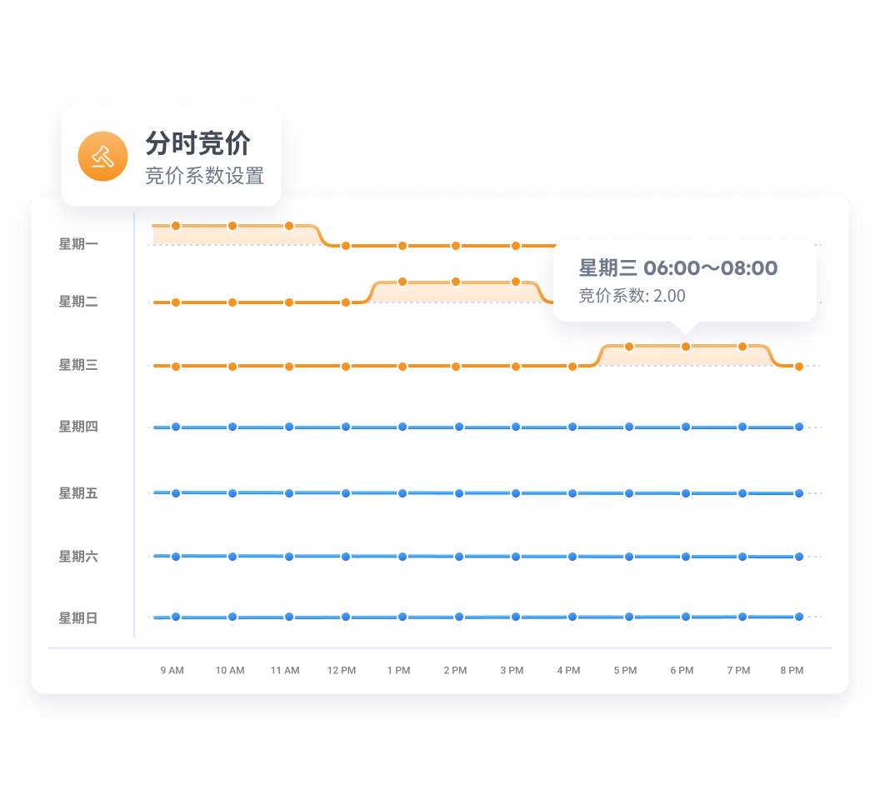Click the orange gavel bidding icon
880x800 pixels.
point(102,156)
